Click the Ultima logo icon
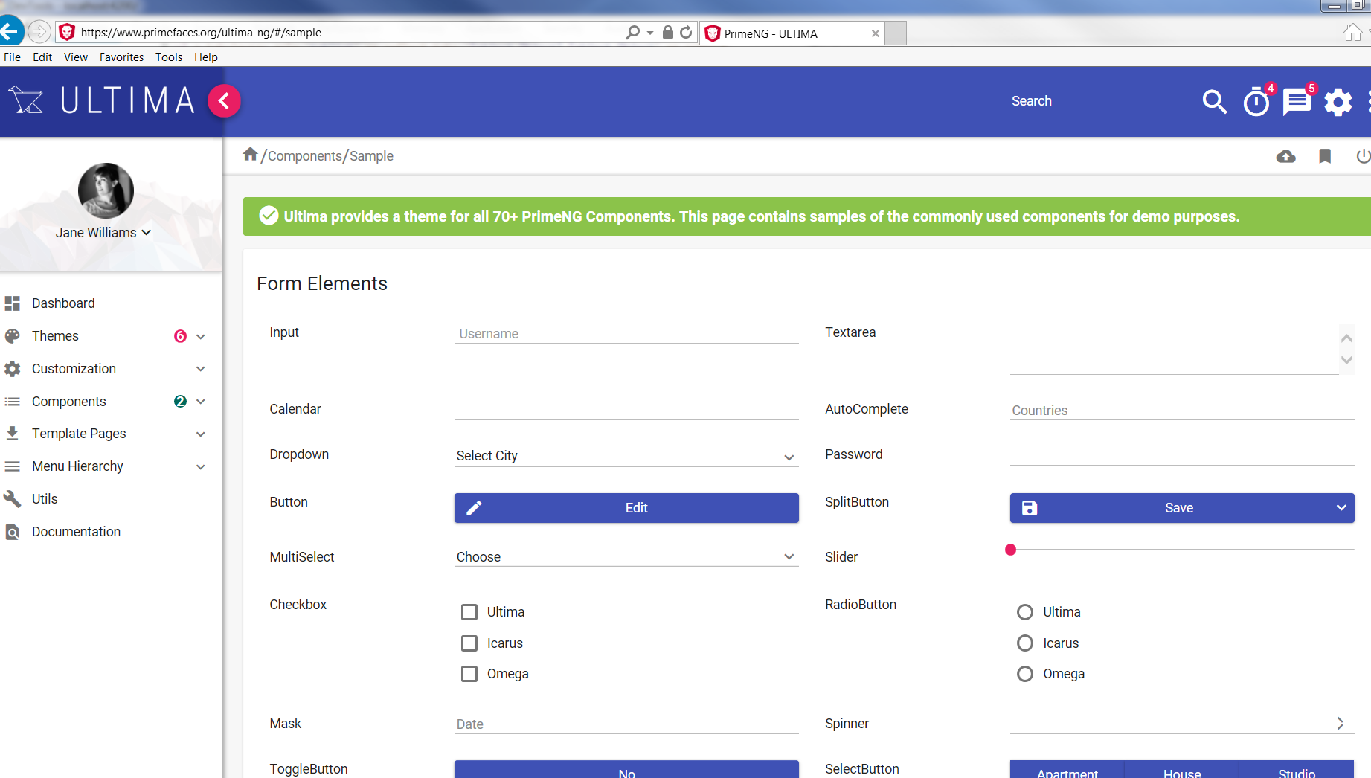 [x=27, y=100]
